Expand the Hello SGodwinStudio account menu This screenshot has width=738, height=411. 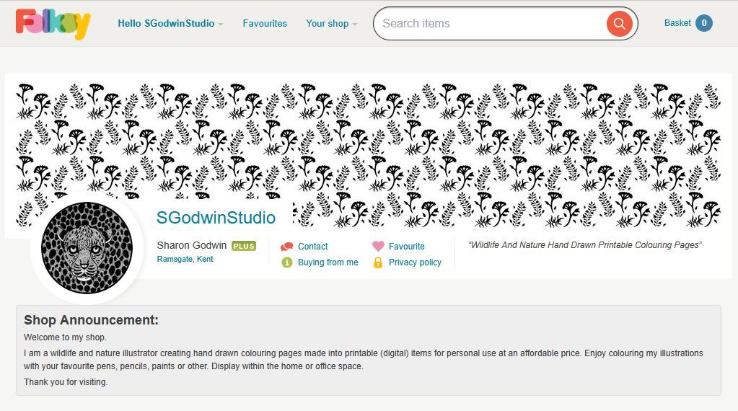coord(170,24)
